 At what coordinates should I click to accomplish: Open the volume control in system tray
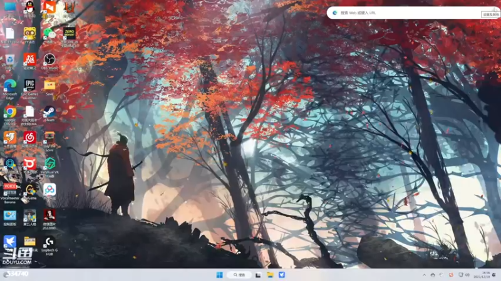click(468, 275)
